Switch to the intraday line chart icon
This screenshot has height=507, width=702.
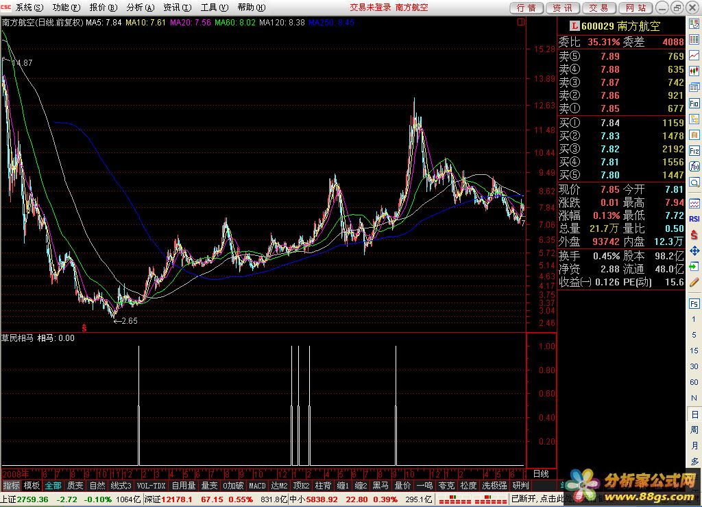(x=694, y=56)
